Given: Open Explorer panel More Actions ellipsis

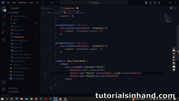Looking at the screenshot, I should [x=36, y=8].
